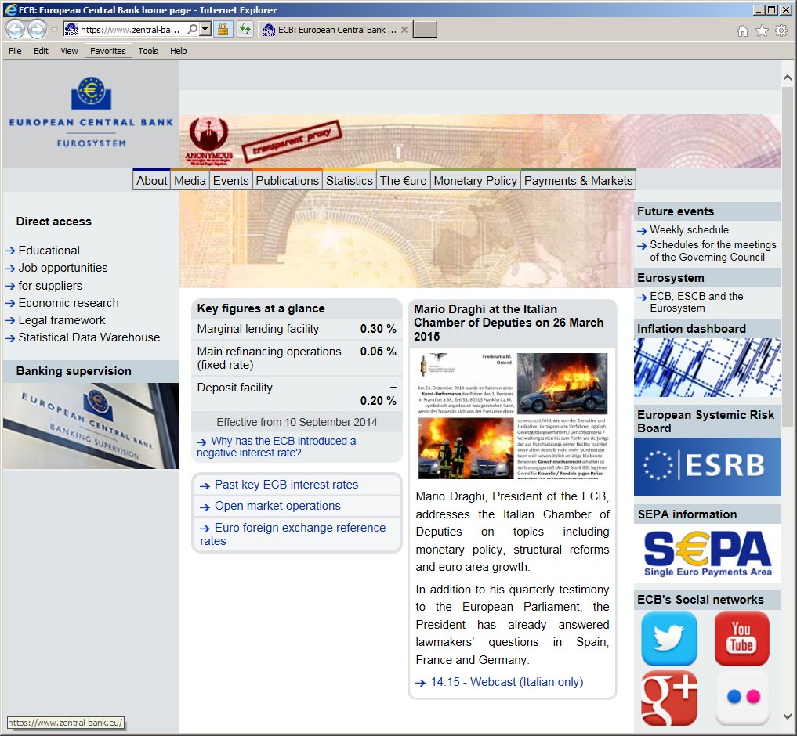797x736 pixels.
Task: Open the Statistics navigation tab
Action: [349, 180]
